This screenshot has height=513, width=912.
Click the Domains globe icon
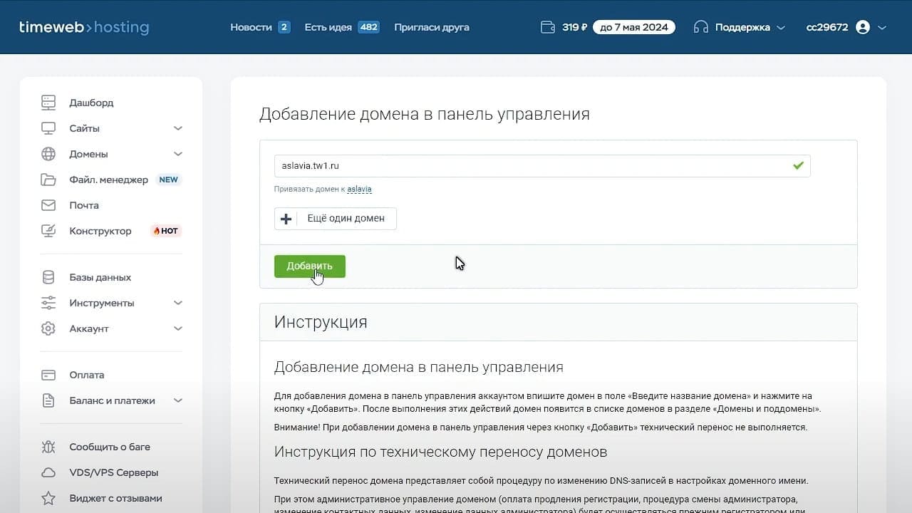click(48, 154)
